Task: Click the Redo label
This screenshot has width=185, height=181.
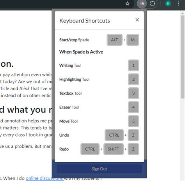Action: click(64, 149)
